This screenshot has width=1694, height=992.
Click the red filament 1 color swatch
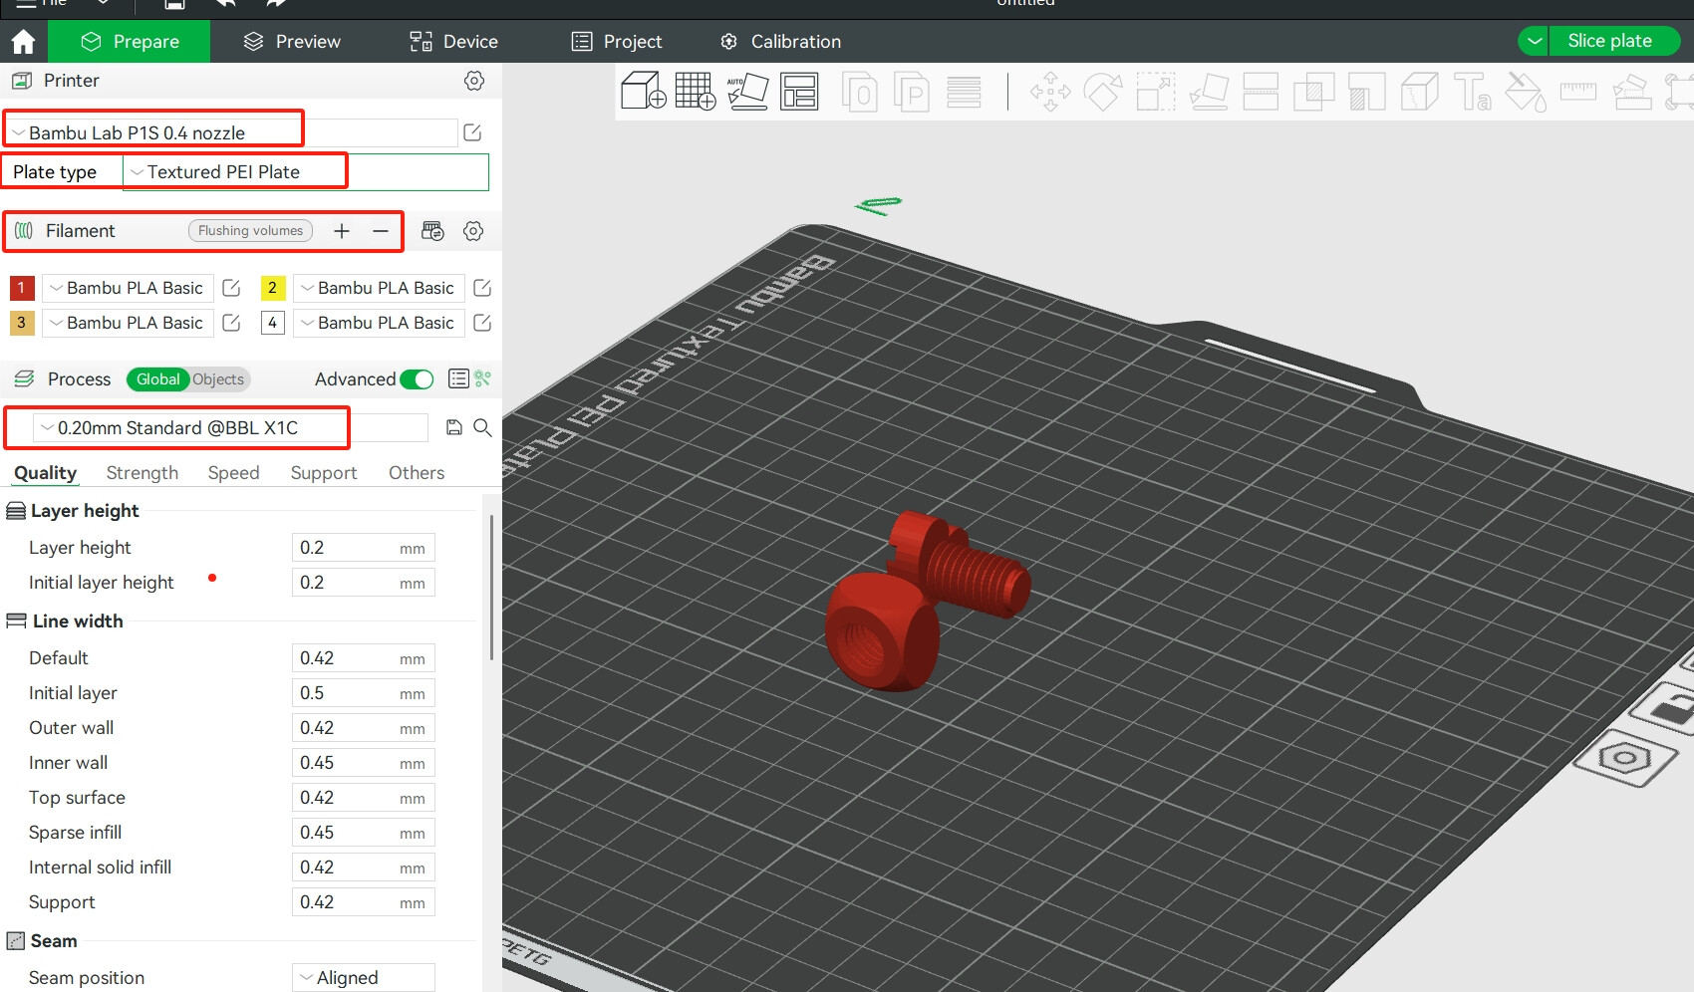(22, 288)
